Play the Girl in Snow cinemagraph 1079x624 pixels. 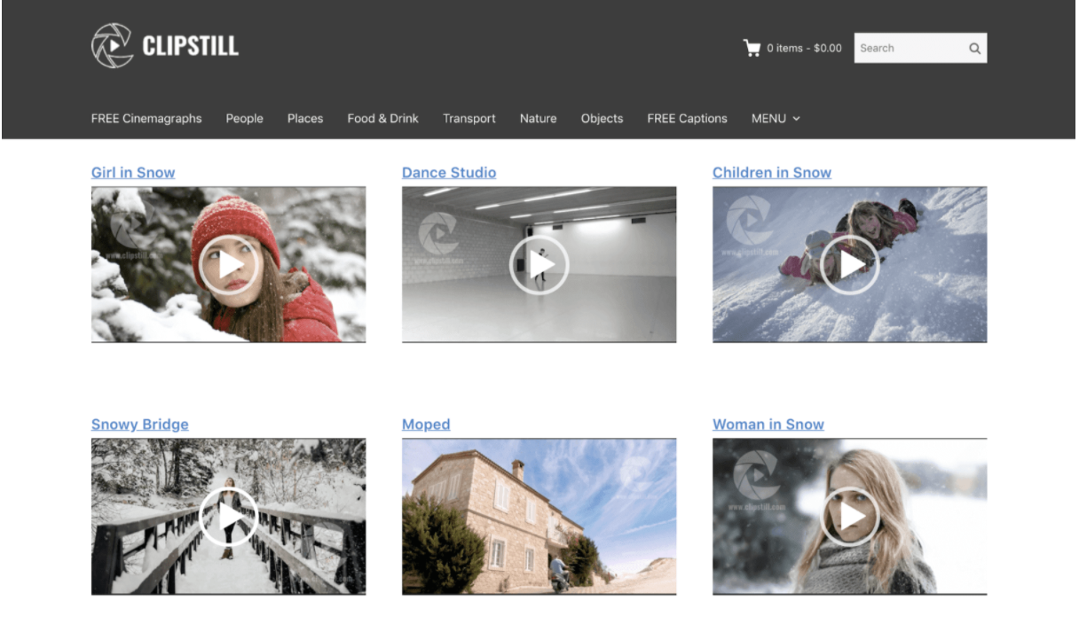point(229,263)
